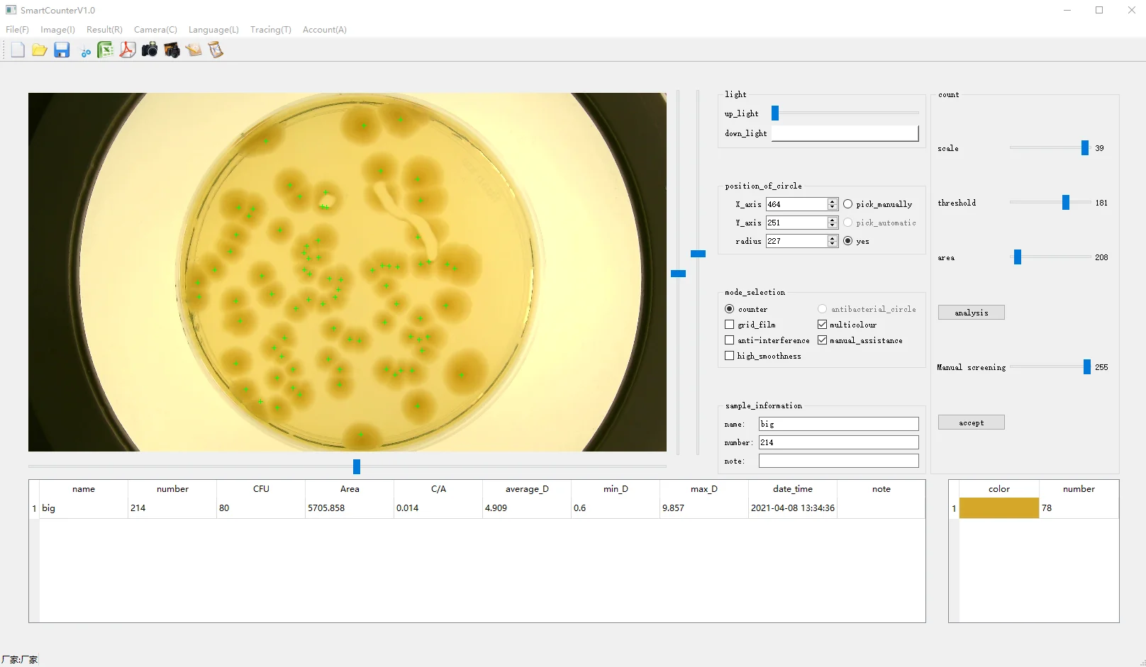
Task: Click the scissors icon in the toolbar
Action: click(86, 52)
